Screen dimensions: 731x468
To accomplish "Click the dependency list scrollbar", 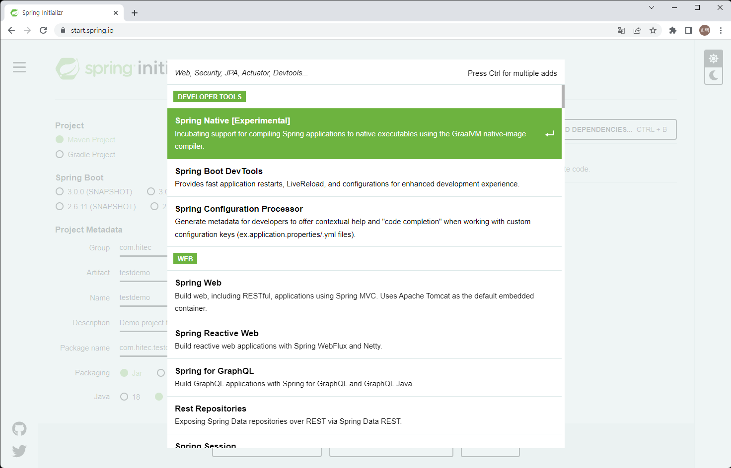I will 563,96.
